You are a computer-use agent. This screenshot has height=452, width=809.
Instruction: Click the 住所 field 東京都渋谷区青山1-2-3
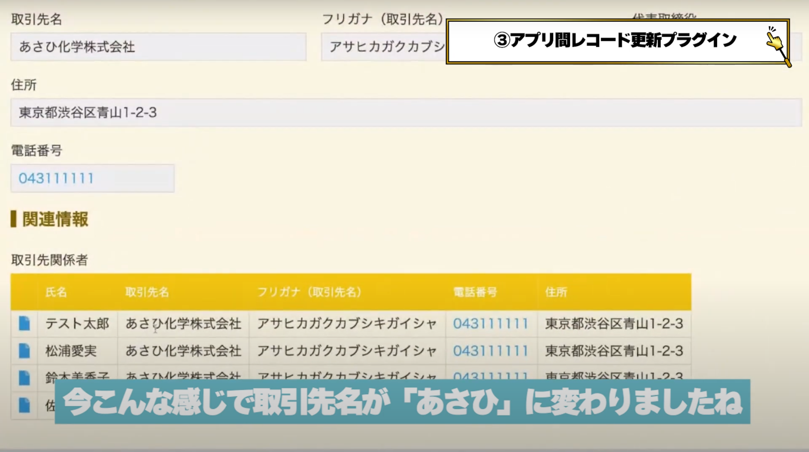click(x=406, y=112)
